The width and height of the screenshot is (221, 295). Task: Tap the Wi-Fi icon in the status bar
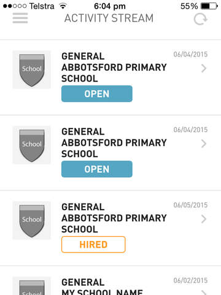[63, 6]
